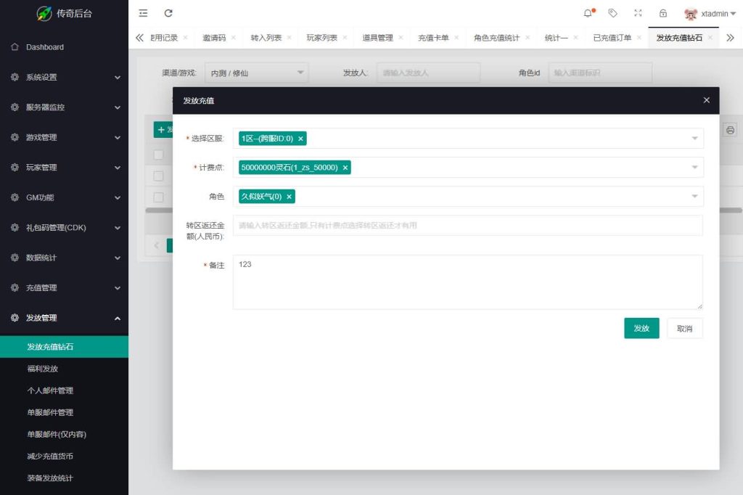Open the 计费点 dropdown
743x495 pixels.
click(694, 167)
